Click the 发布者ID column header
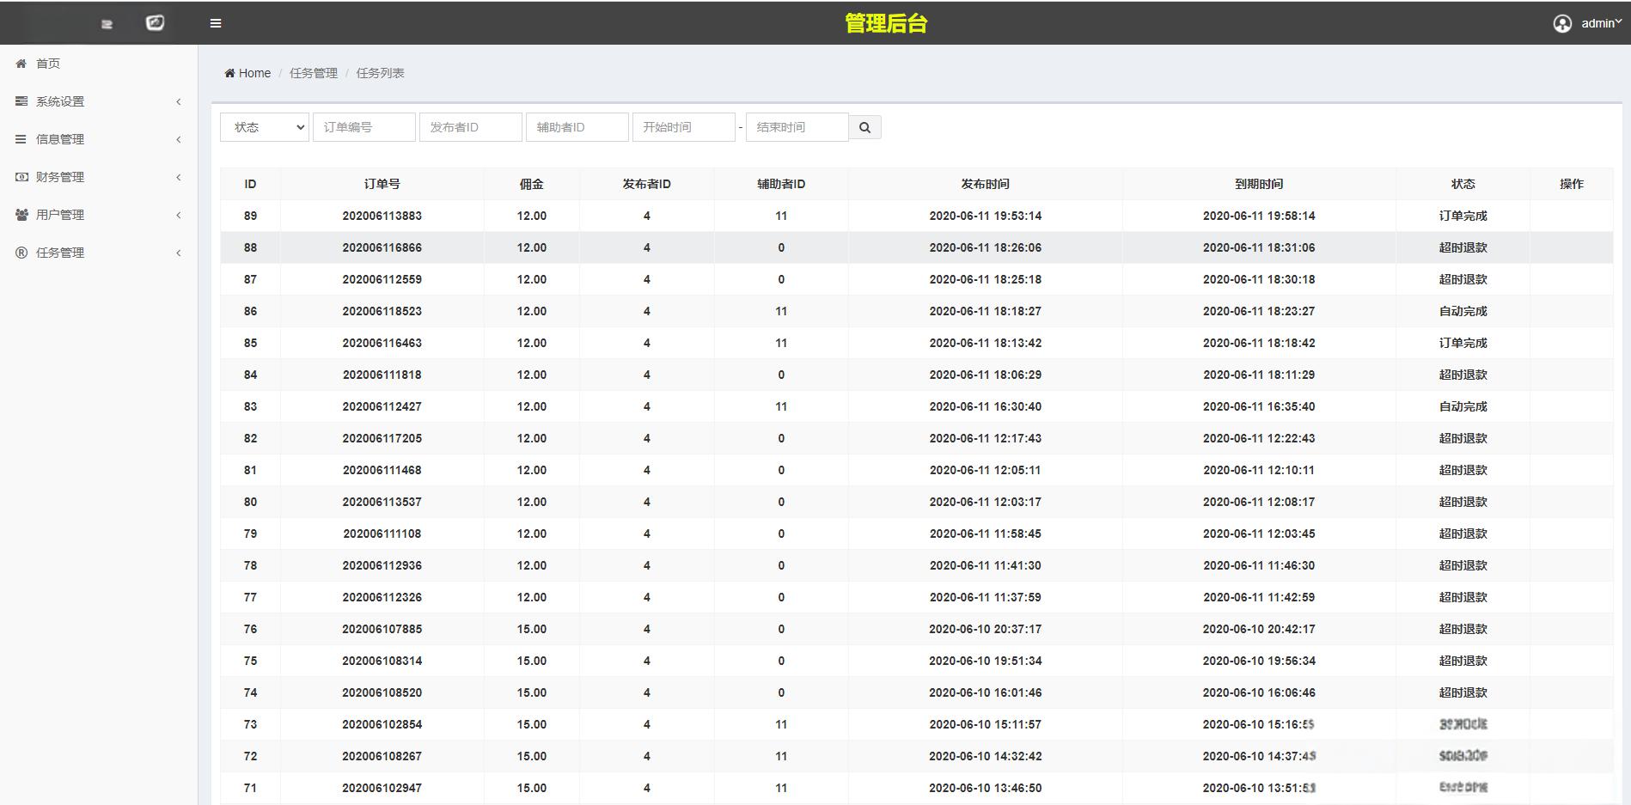1631x805 pixels. click(x=647, y=184)
